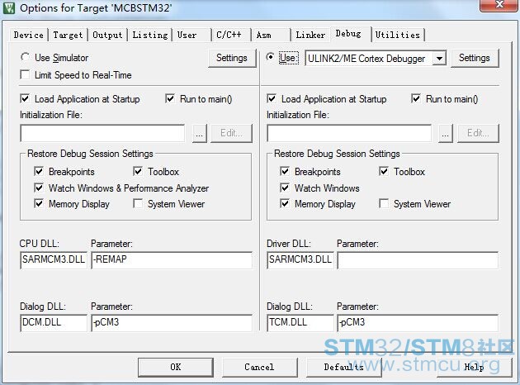Viewport: 520px width, 385px height.
Task: Switch to the Linker tab
Action: click(x=310, y=35)
